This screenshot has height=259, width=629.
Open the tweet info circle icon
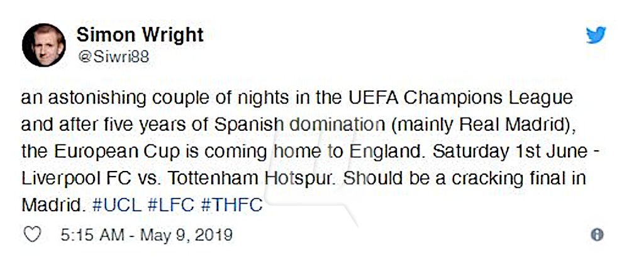597,234
